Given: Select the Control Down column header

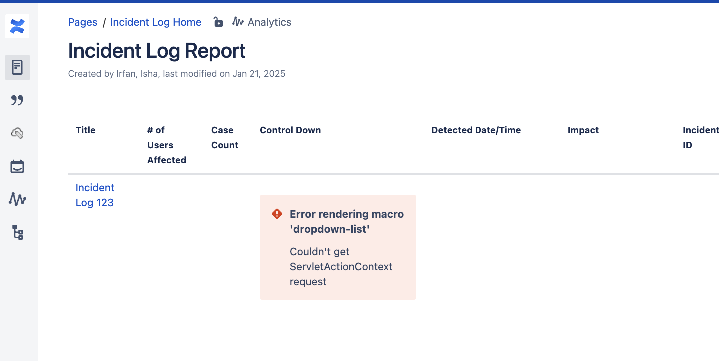Looking at the screenshot, I should tap(290, 130).
